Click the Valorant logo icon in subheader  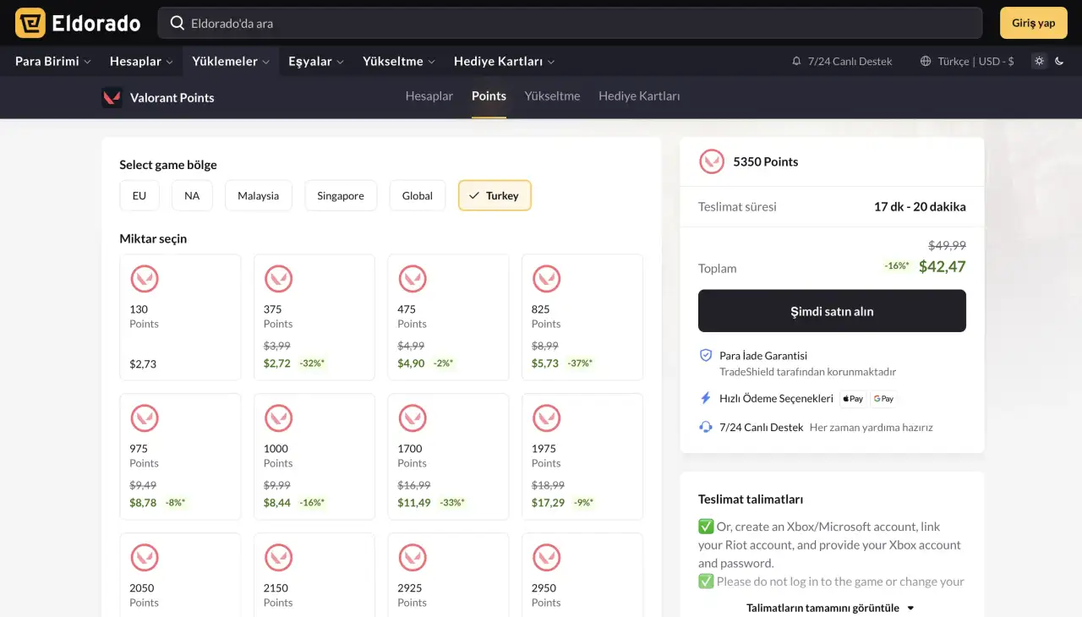[112, 97]
